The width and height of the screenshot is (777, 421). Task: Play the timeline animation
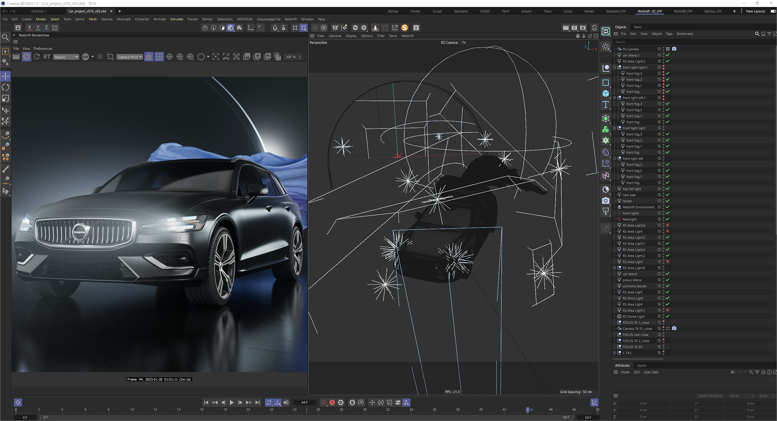pyautogui.click(x=231, y=402)
